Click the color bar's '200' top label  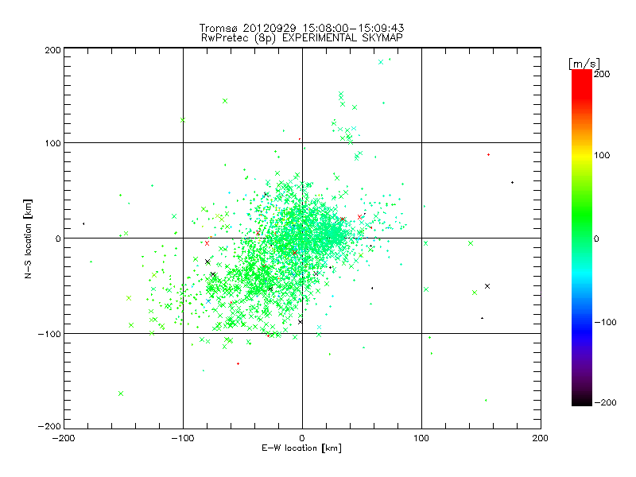(x=602, y=74)
